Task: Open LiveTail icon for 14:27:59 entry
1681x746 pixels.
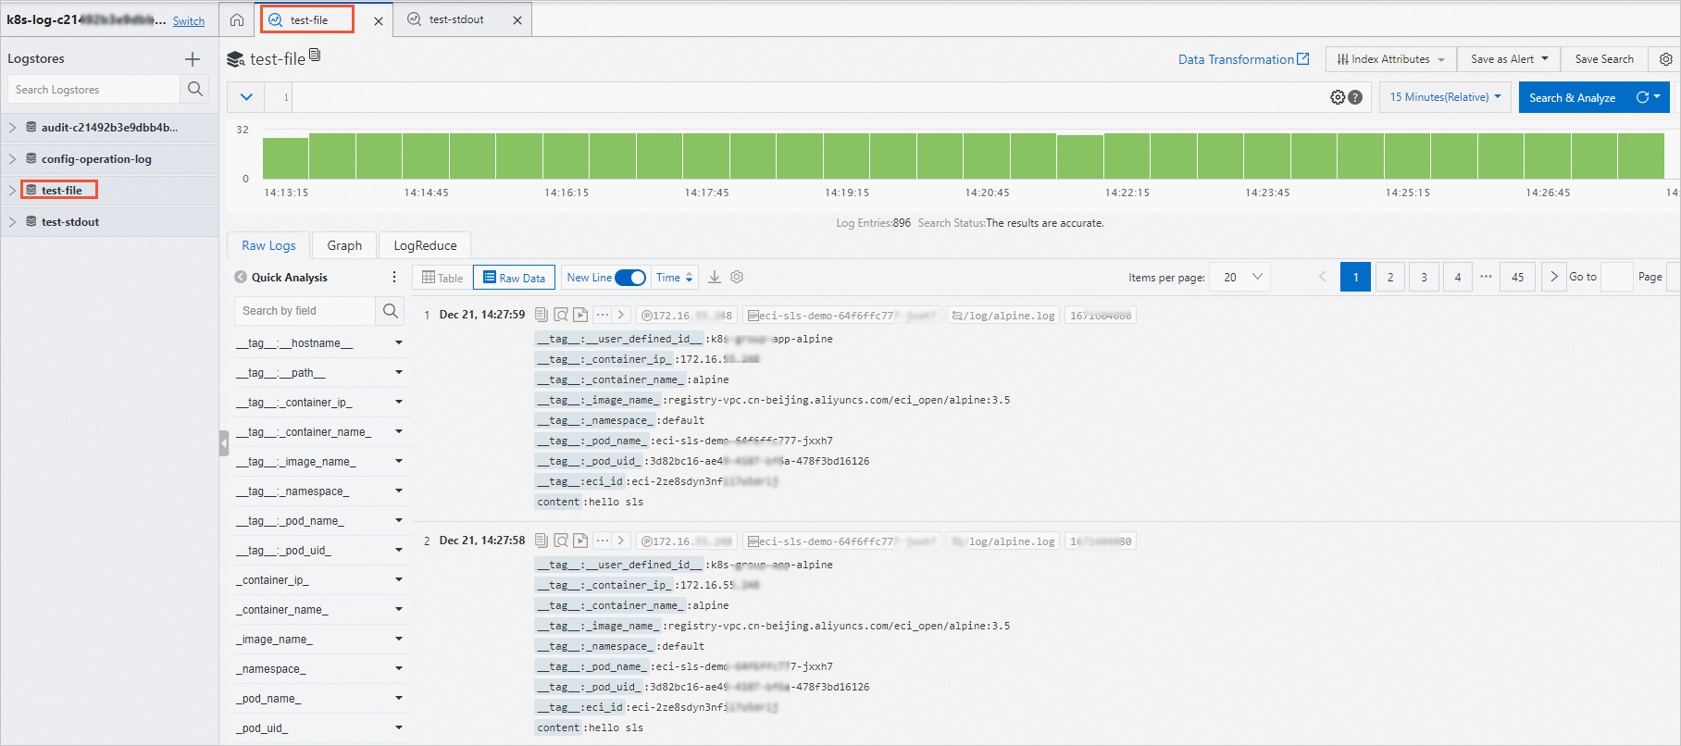Action: [580, 315]
